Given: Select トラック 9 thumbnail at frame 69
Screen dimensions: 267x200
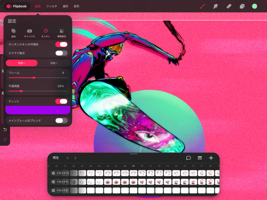Looking at the screenshot, I should 133,182.
